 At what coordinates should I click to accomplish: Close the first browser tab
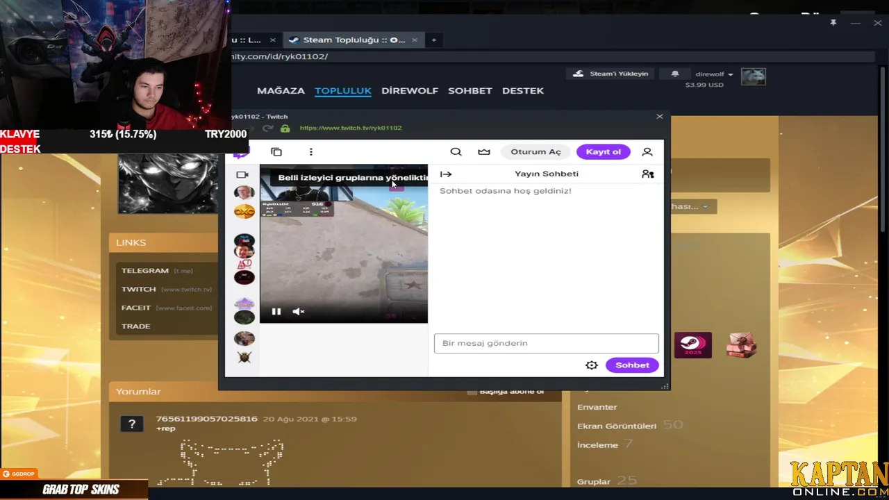click(273, 40)
